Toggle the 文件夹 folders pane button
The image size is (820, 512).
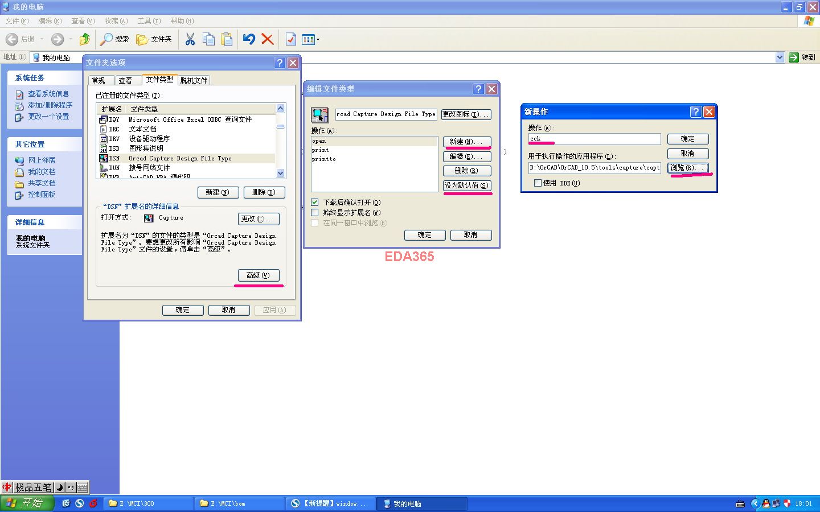click(x=154, y=39)
